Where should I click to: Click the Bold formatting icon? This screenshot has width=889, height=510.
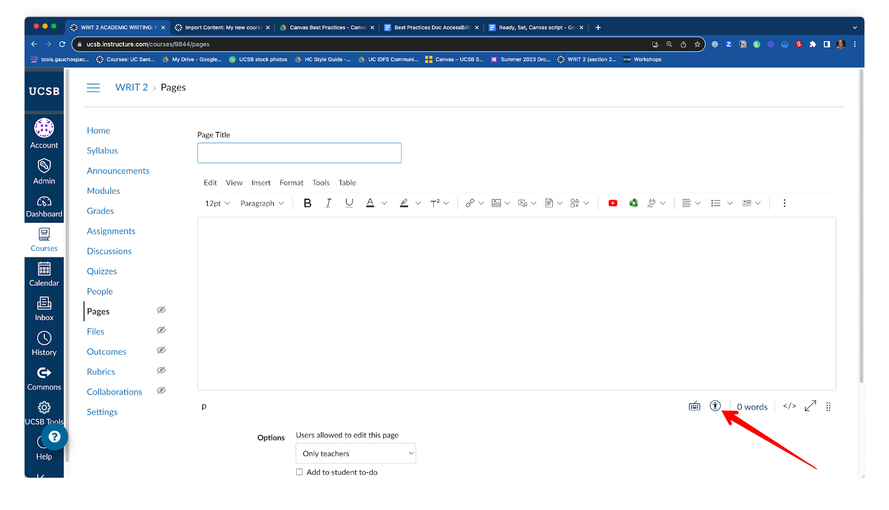[x=307, y=203]
